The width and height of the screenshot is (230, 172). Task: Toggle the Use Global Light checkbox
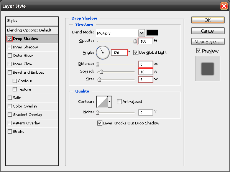[136, 52]
